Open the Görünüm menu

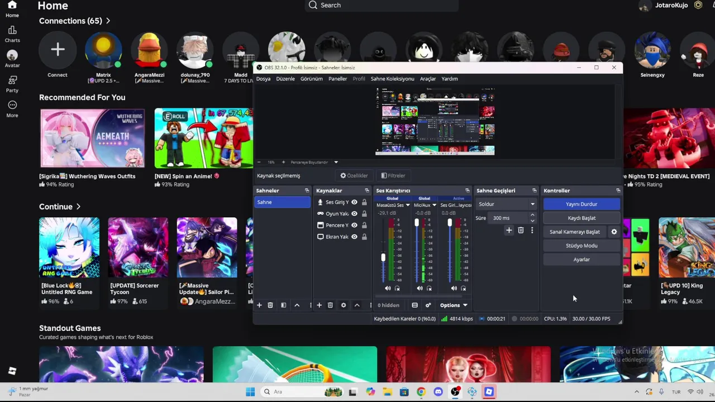pyautogui.click(x=311, y=79)
